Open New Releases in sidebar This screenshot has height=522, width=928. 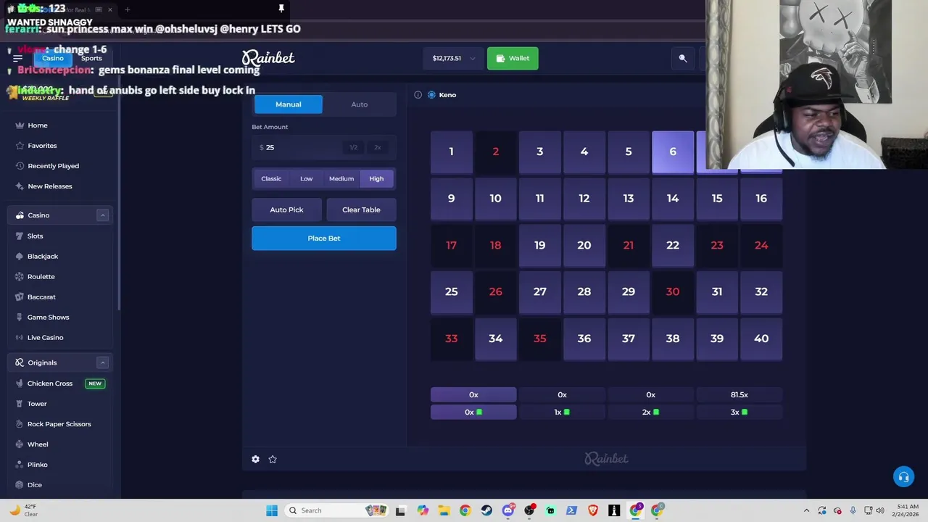60,186
